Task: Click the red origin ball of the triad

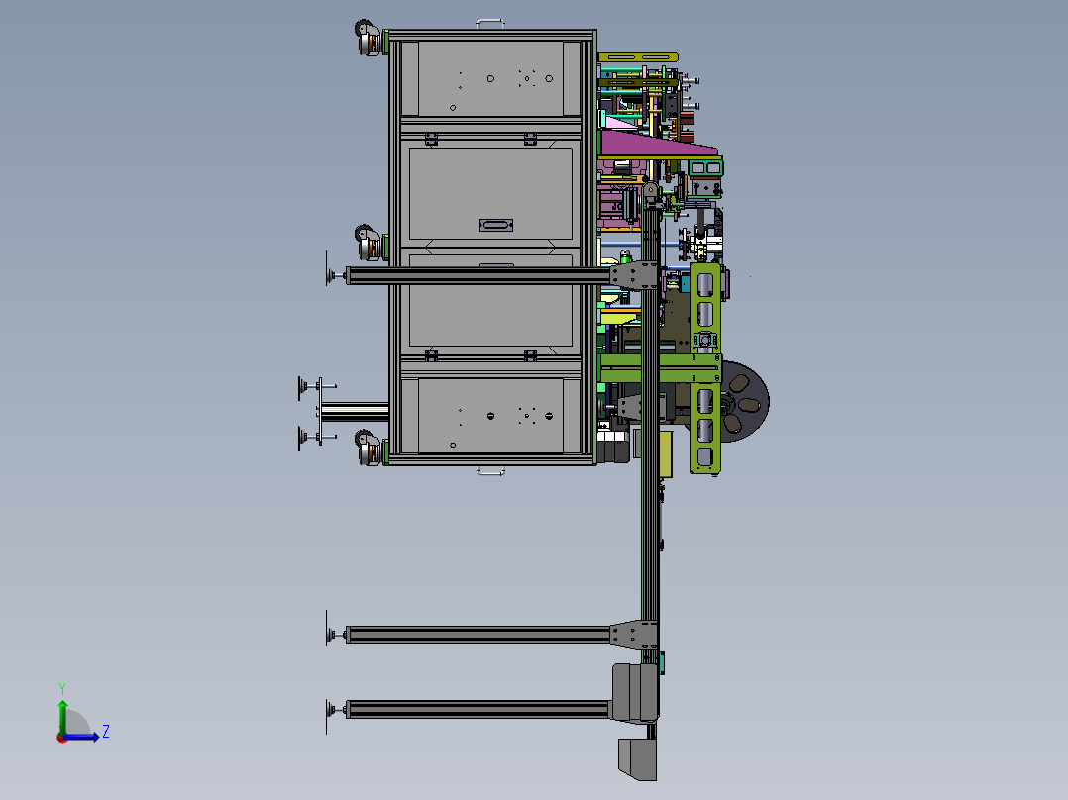Action: pos(61,737)
